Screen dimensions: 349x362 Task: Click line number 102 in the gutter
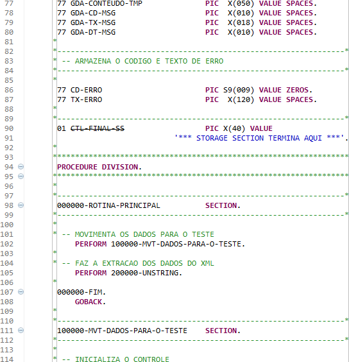pyautogui.click(x=7, y=244)
